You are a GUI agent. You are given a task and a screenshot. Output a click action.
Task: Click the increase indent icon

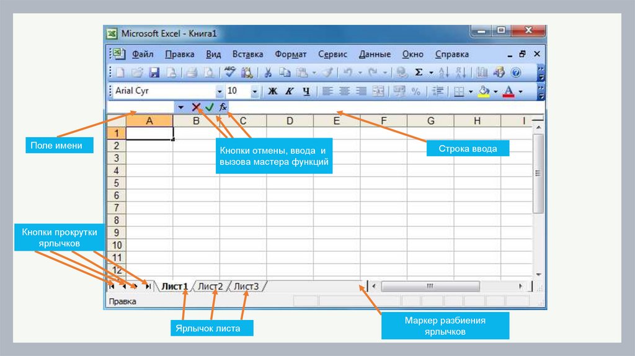(x=437, y=91)
